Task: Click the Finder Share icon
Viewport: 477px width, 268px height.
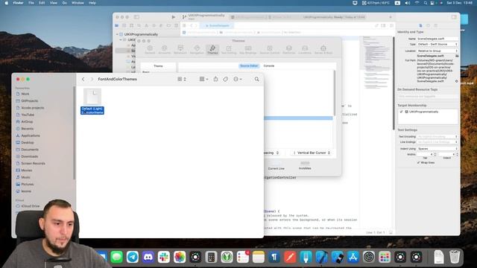Action: point(215,79)
